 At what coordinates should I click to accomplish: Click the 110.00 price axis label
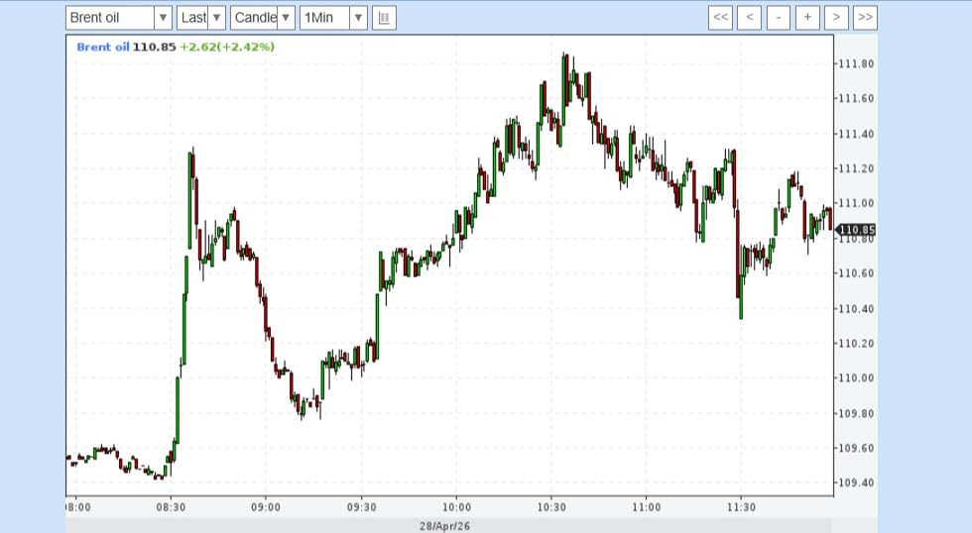coord(856,377)
